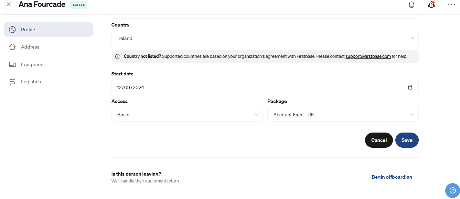The height and width of the screenshot is (199, 460).
Task: Click the rocket icon with red badge
Action: coord(431,5)
